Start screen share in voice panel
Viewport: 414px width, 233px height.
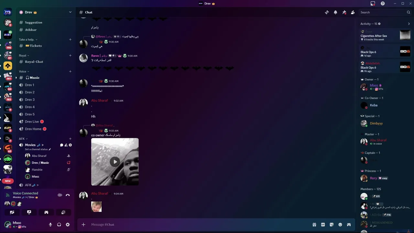[x=29, y=212]
